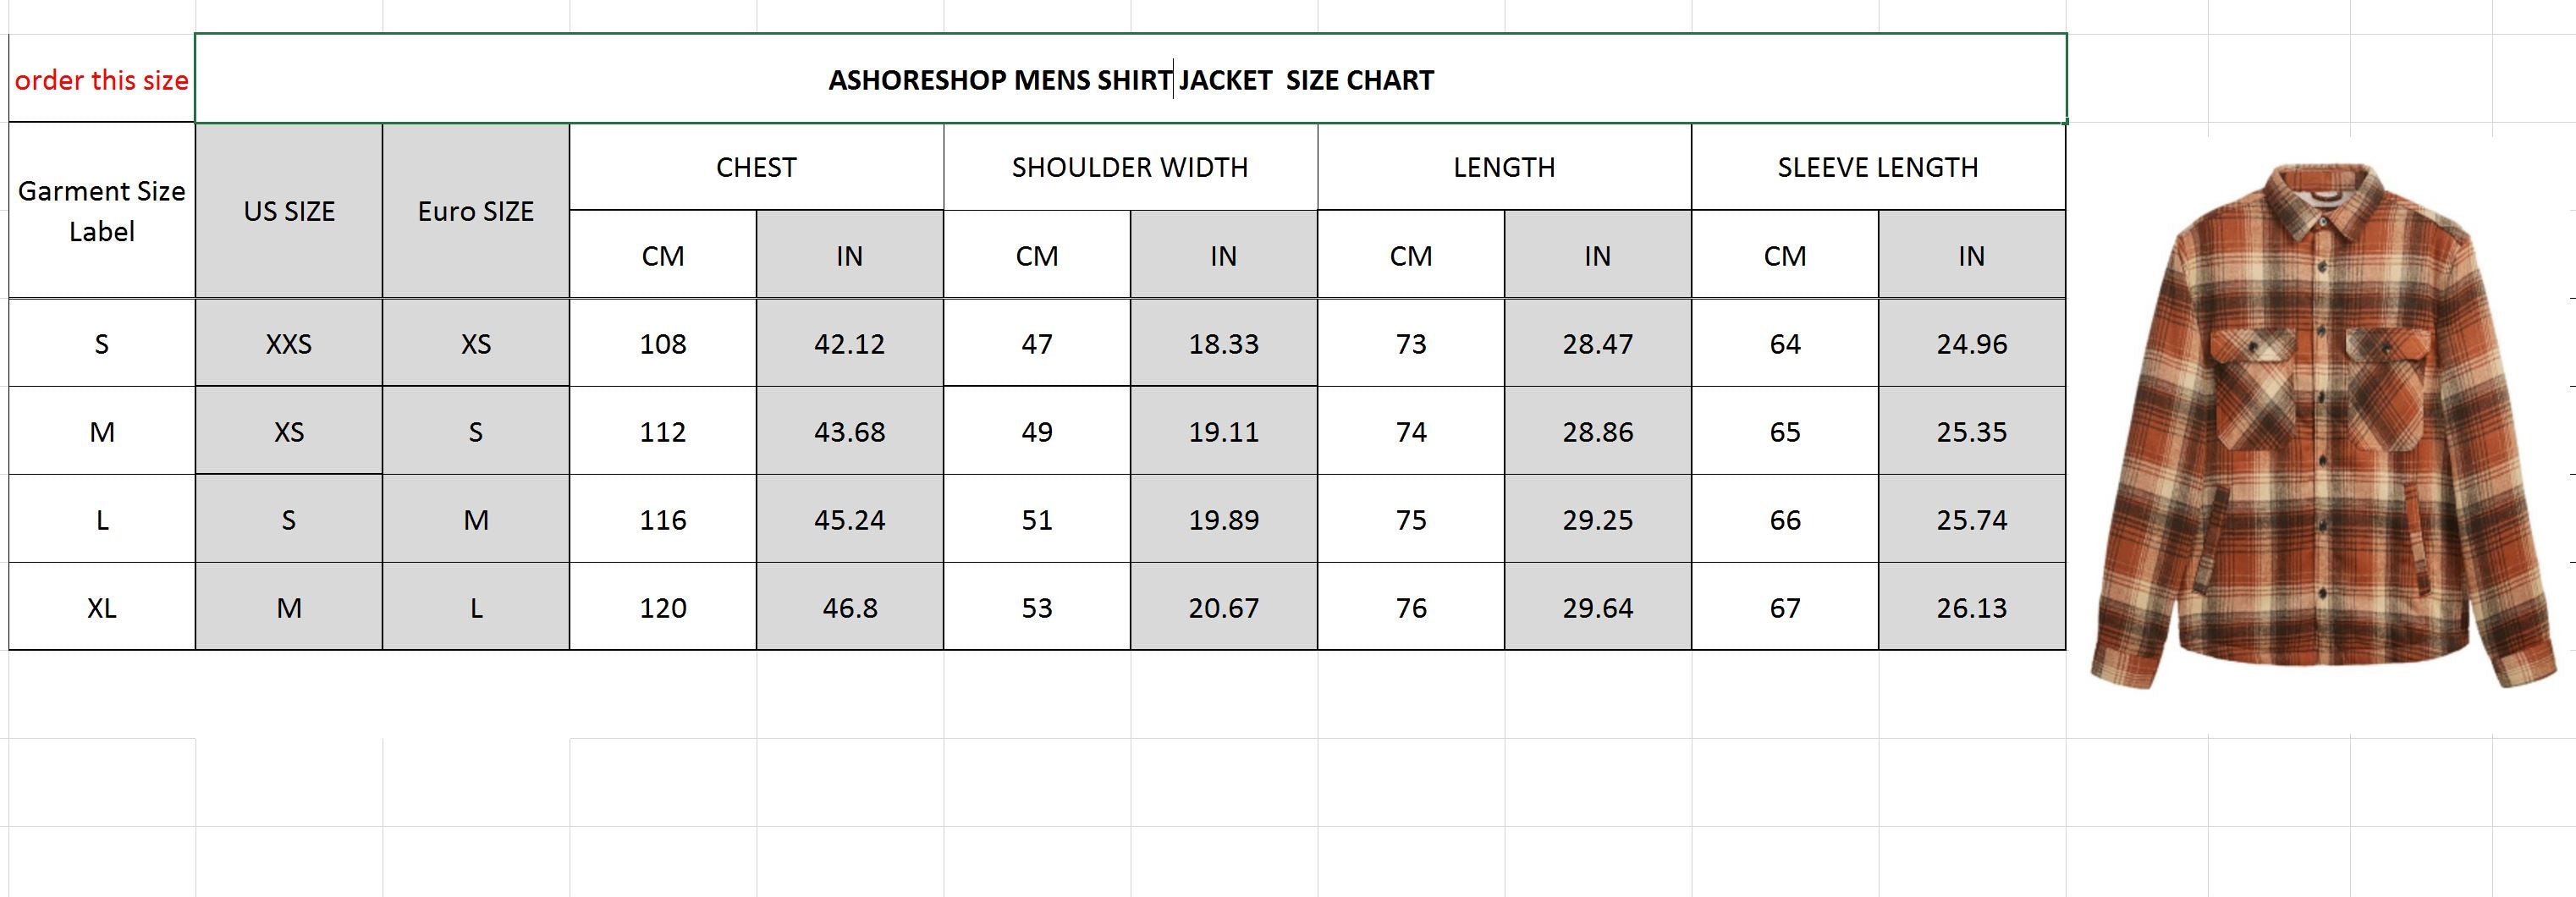This screenshot has height=897, width=2576.
Task: Select the shoulder width 51 cell
Action: click(1037, 520)
